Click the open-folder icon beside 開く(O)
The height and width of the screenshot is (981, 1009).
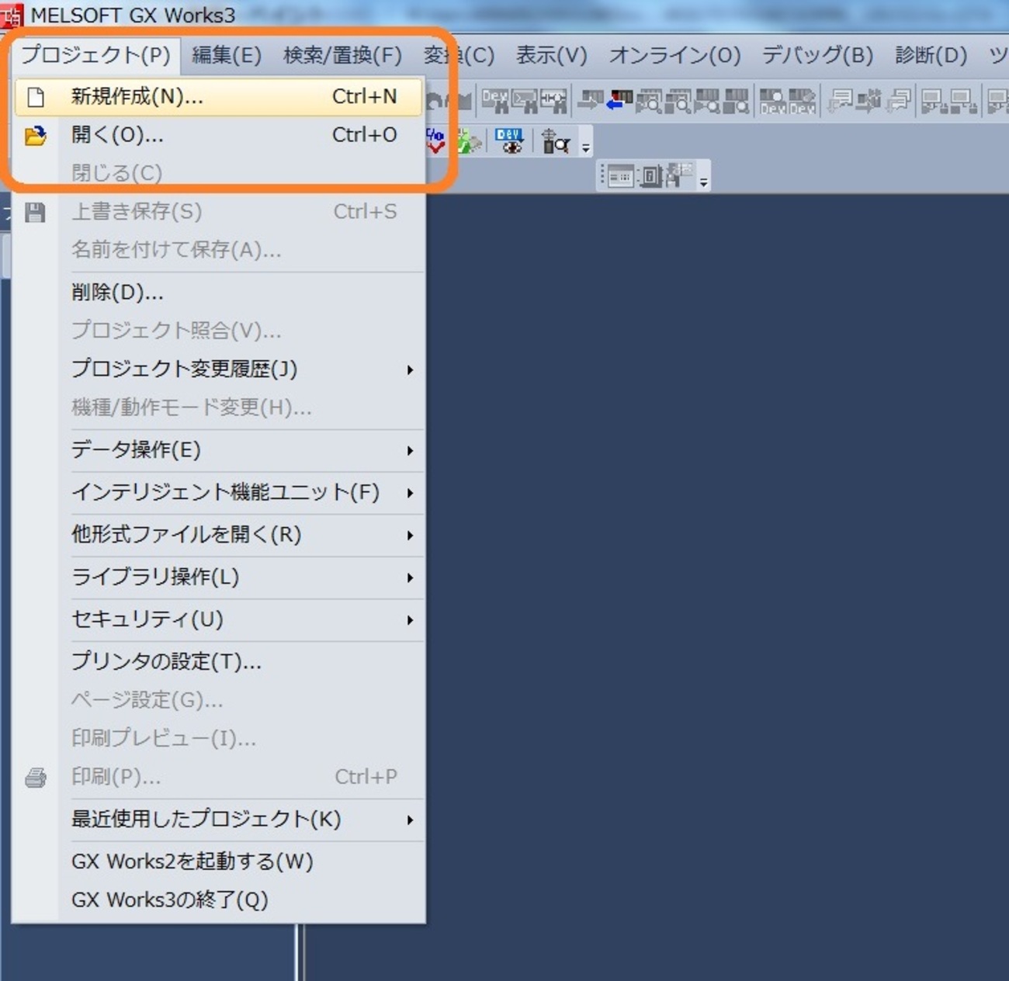(x=35, y=136)
